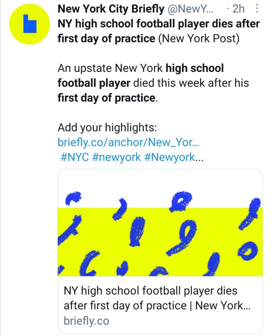Open the tweet's three-dot more options menu
Viewport: 272px width, 336px height.
click(x=257, y=9)
